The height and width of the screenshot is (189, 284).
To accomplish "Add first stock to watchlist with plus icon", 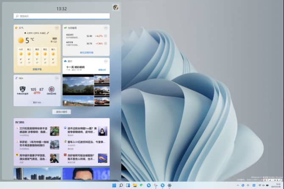I will pyautogui.click(x=106, y=36).
